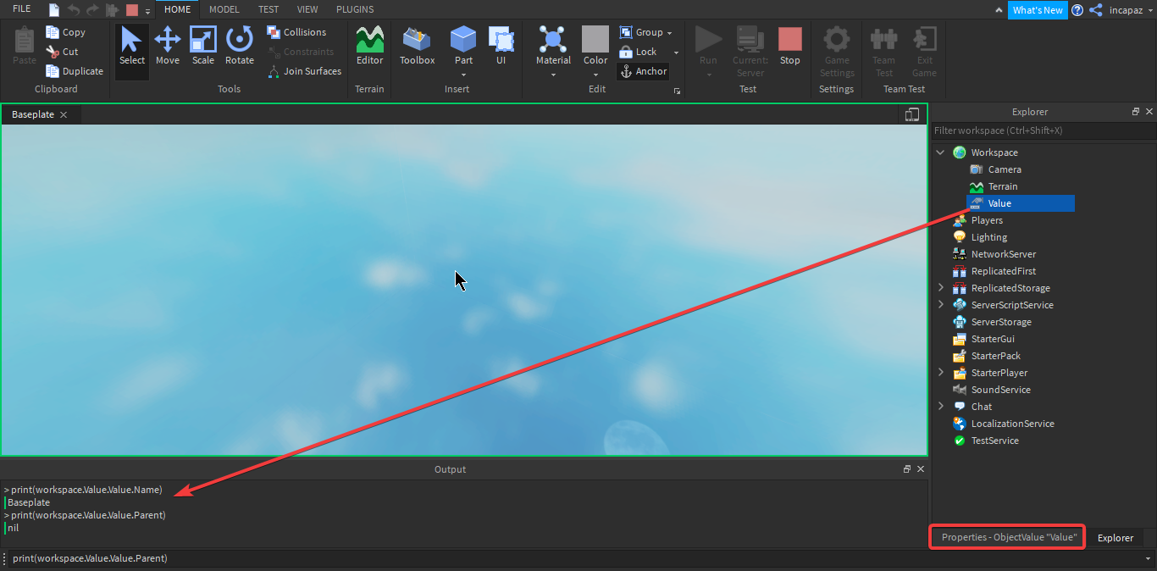This screenshot has width=1157, height=571.
Task: Select the Scale tool
Action: coord(203,47)
